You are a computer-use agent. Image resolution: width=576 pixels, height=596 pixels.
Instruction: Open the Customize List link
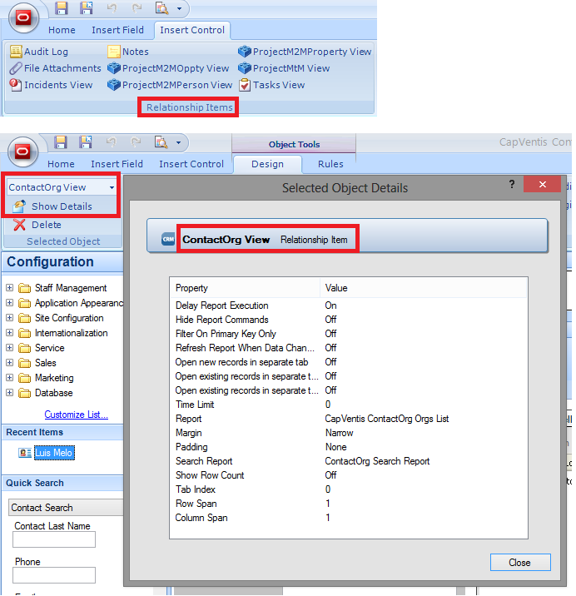76,415
